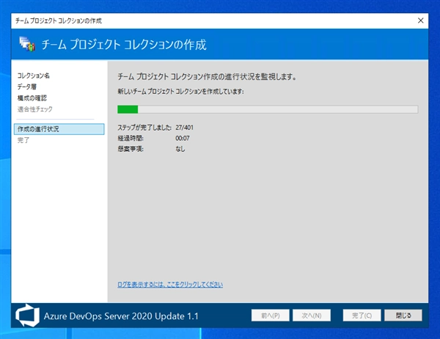Click the Azure DevOps logo in footer

pyautogui.click(x=27, y=316)
